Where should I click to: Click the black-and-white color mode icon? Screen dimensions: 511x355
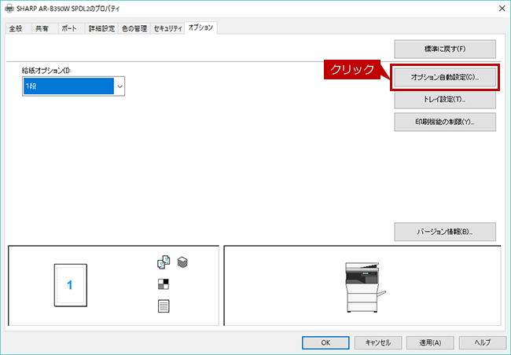point(164,284)
